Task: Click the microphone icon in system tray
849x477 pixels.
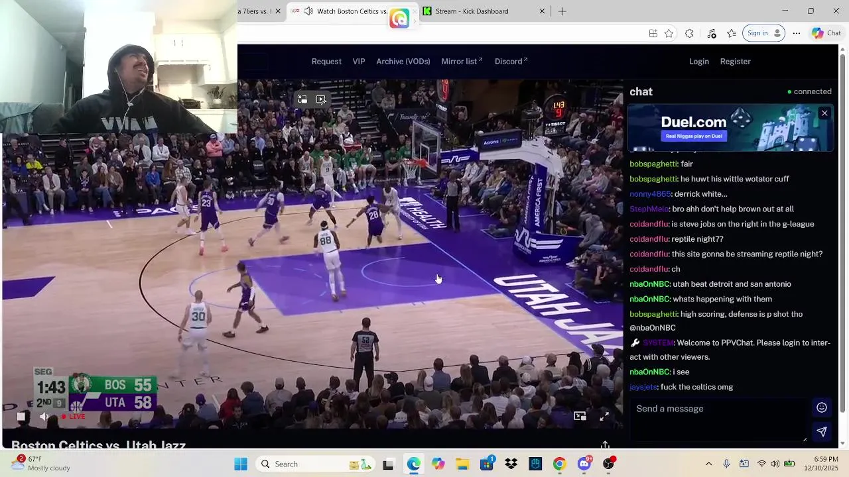Action: [x=726, y=464]
